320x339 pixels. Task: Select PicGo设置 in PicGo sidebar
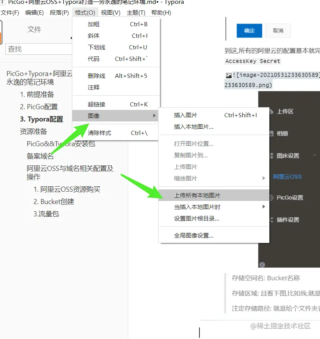pos(290,197)
